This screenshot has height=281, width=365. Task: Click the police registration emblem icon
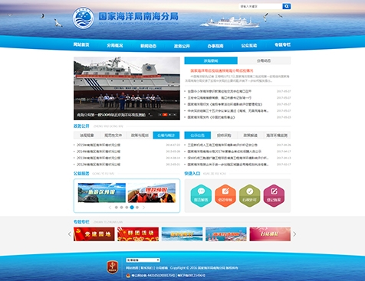click(x=128, y=276)
